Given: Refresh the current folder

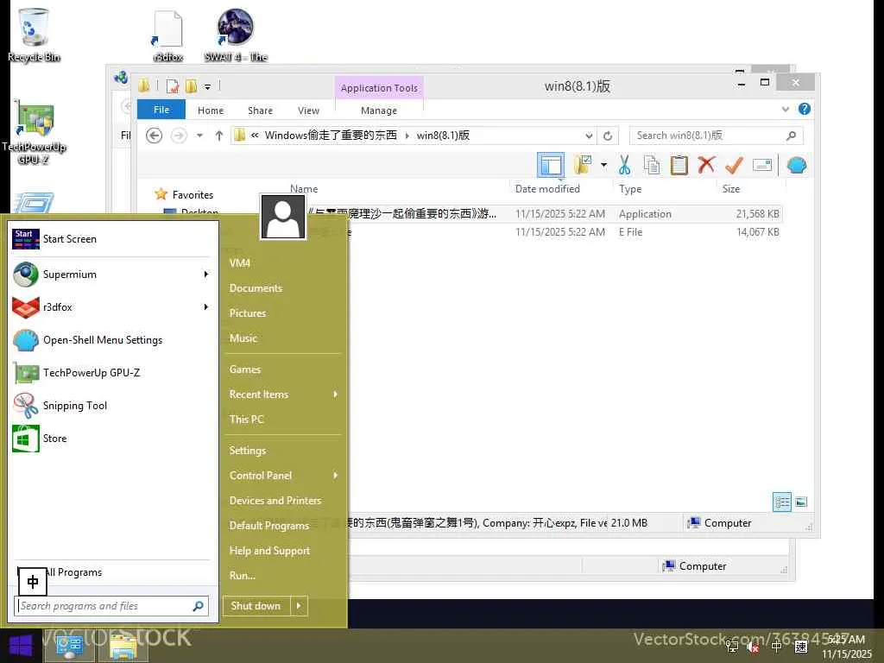Looking at the screenshot, I should pos(608,136).
